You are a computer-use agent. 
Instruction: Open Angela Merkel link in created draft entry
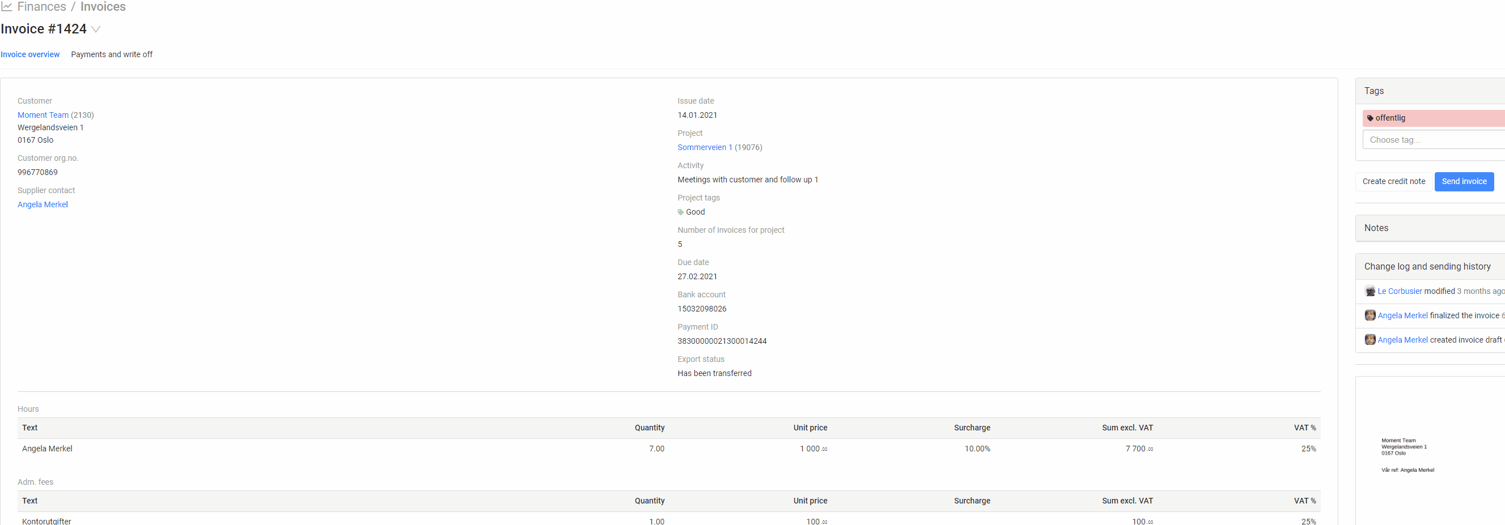point(1402,340)
